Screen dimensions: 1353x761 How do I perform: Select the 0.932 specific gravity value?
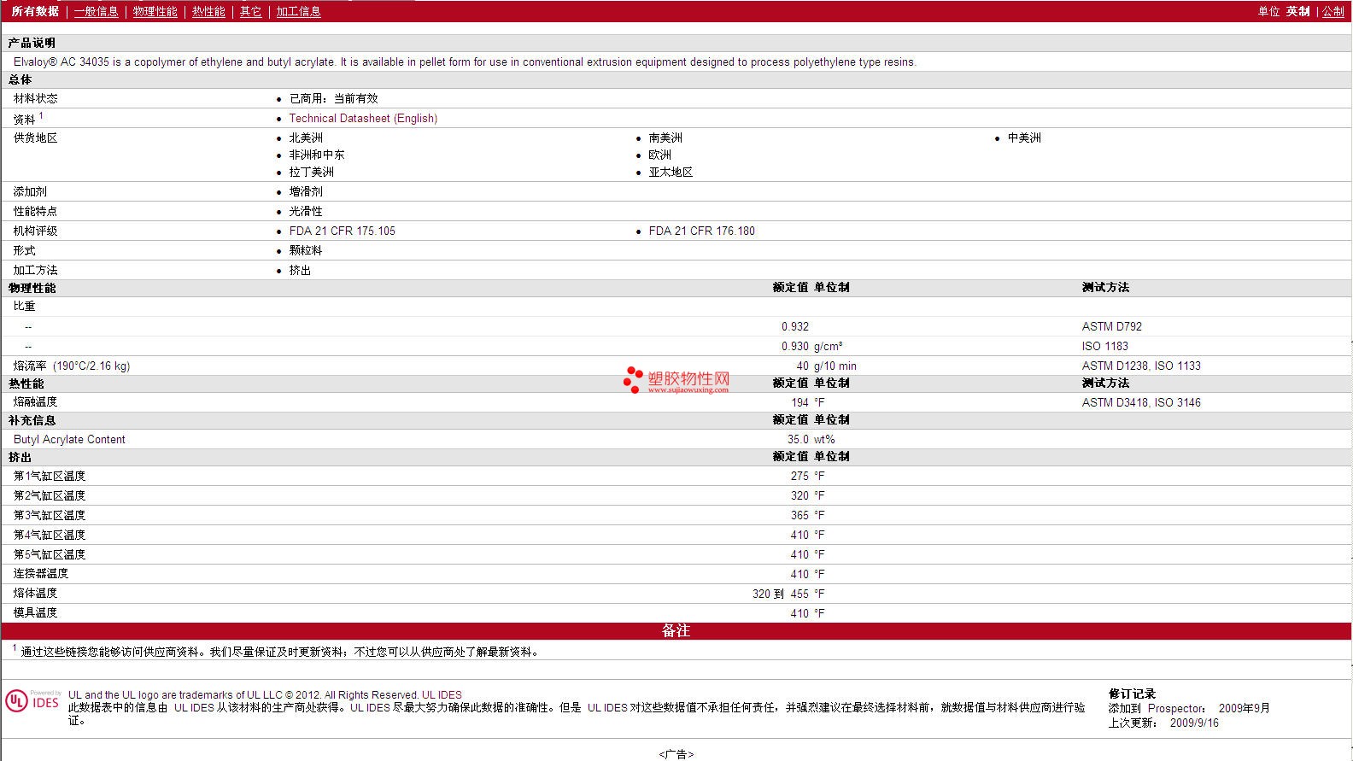[x=795, y=327]
